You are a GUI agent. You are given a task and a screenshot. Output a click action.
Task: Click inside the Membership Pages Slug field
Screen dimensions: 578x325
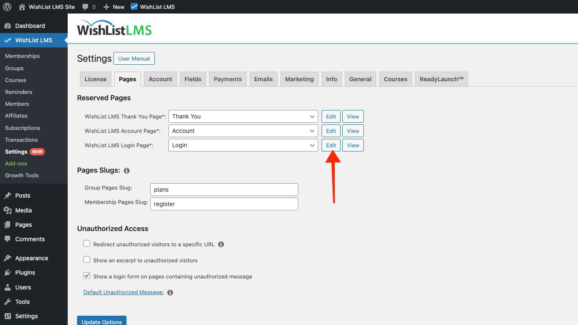(224, 204)
